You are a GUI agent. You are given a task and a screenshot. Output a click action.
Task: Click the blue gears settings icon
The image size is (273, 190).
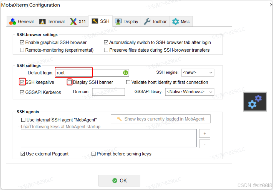click(x=255, y=102)
